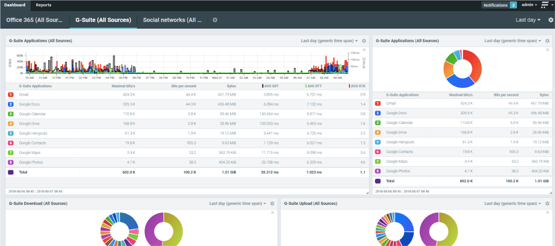
Task: Toggle the AVG RTR series legend
Action: (357, 86)
